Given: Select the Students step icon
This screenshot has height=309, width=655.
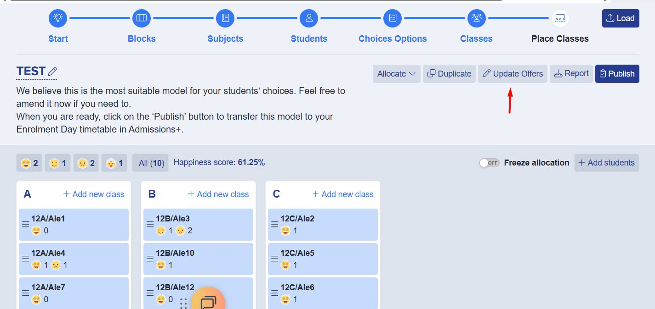Looking at the screenshot, I should pos(309,18).
